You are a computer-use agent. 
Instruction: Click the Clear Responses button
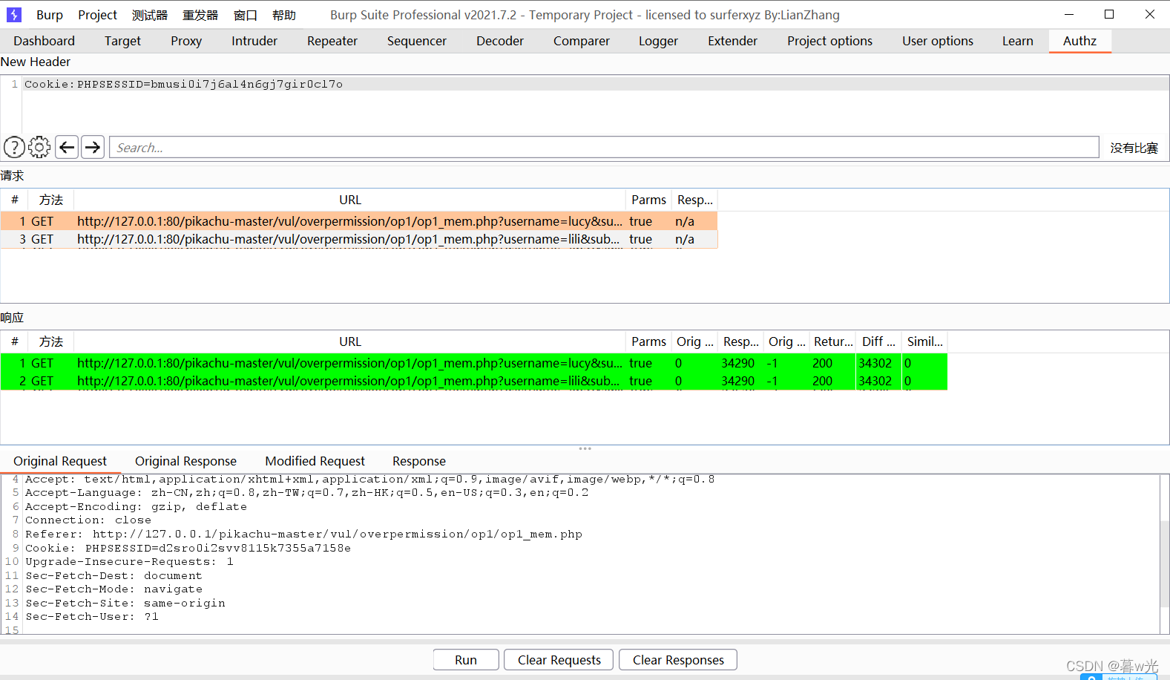678,660
